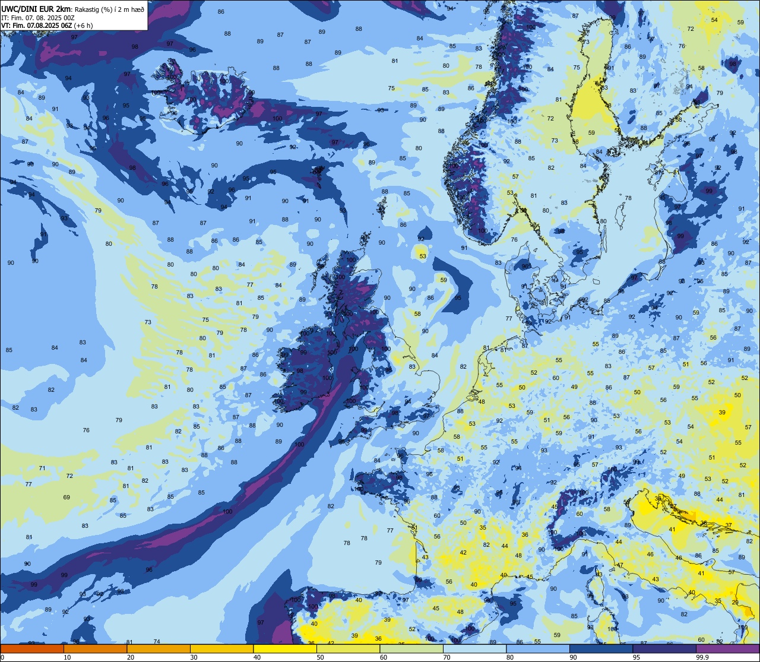This screenshot has height=662, width=760.
Task: Pick the 80–90 medium blue legend swatch
Action: pos(538,648)
